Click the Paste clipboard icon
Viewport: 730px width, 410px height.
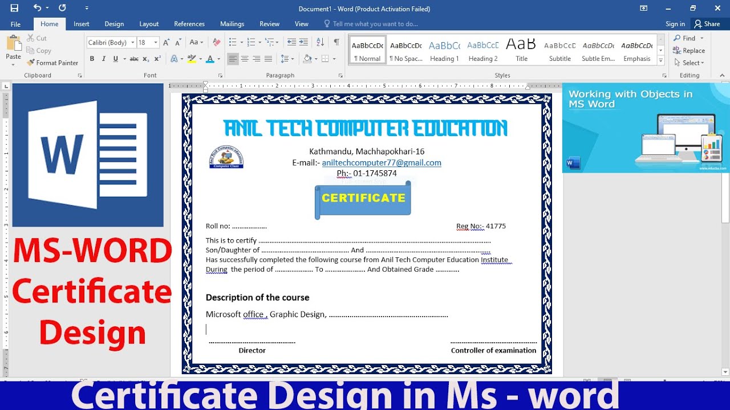click(x=13, y=43)
